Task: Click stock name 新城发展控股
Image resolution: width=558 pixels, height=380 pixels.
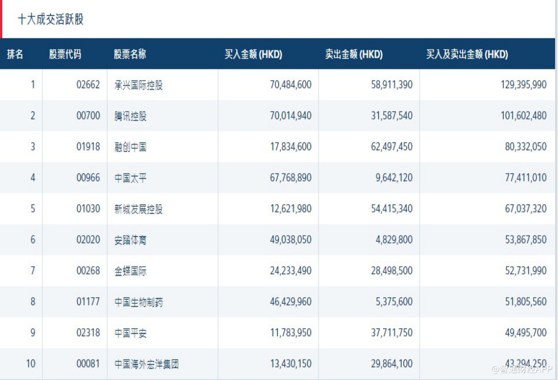Action: click(138, 209)
